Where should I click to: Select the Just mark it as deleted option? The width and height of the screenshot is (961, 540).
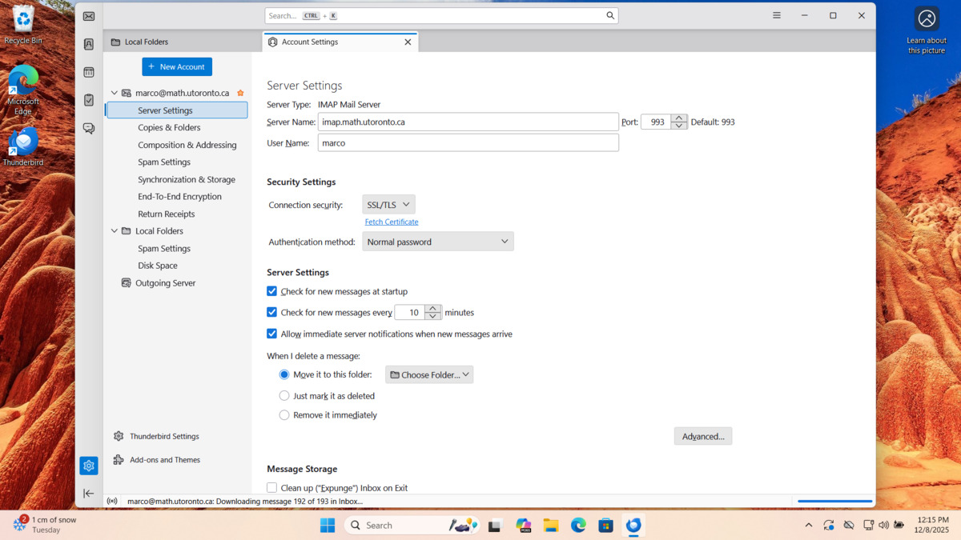[x=284, y=395]
